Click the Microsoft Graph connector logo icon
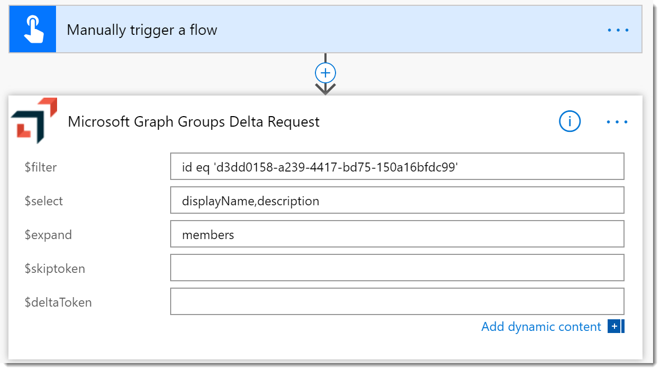661x371 pixels. (x=34, y=121)
